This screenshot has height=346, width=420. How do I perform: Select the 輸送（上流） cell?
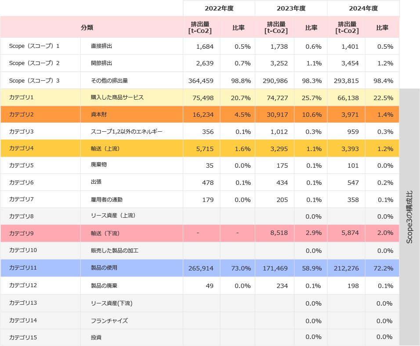click(105, 149)
